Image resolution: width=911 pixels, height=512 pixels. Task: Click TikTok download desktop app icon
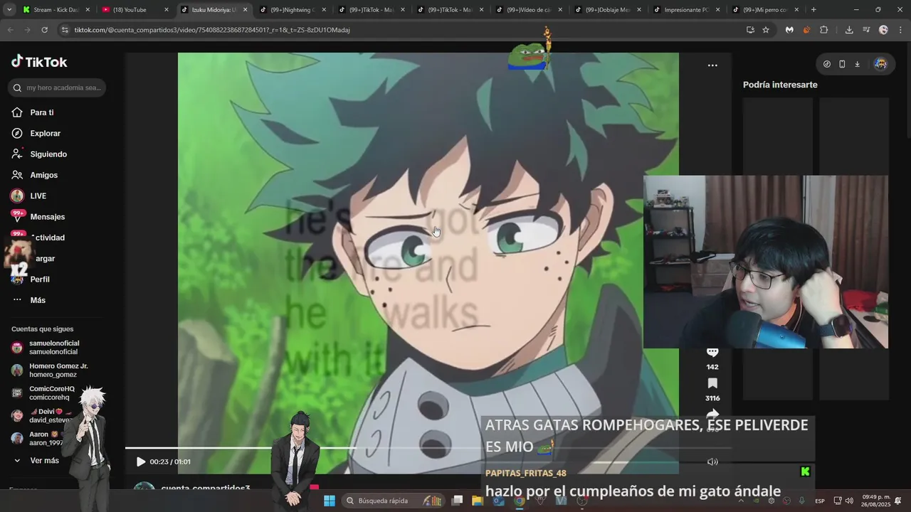857,64
